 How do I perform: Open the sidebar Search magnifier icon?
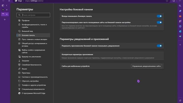tap(180, 6)
